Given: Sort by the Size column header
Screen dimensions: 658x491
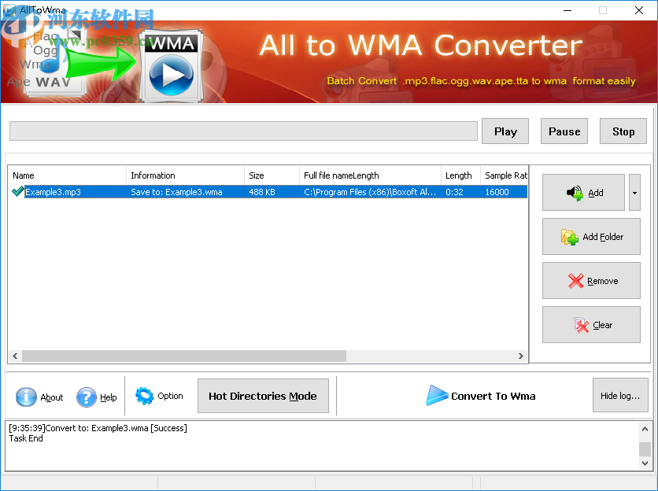Looking at the screenshot, I should click(x=271, y=175).
